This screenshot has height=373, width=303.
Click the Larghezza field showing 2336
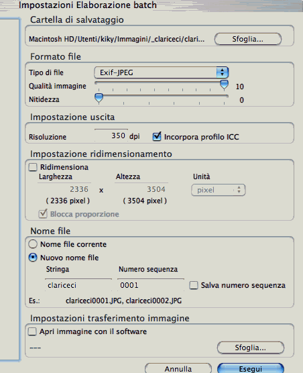pyautogui.click(x=64, y=189)
